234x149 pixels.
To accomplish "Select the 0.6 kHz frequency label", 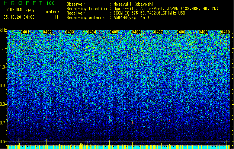I will [3, 142].
